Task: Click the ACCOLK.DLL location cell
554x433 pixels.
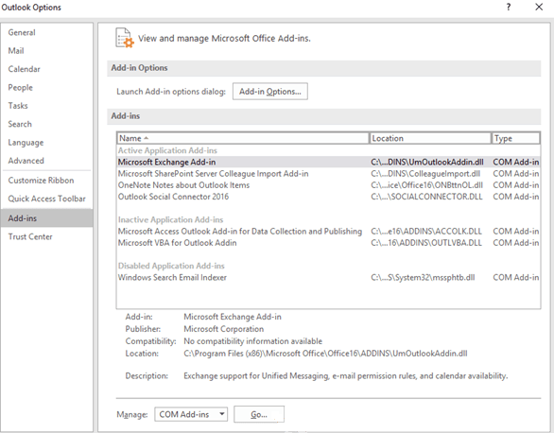Action: click(426, 232)
